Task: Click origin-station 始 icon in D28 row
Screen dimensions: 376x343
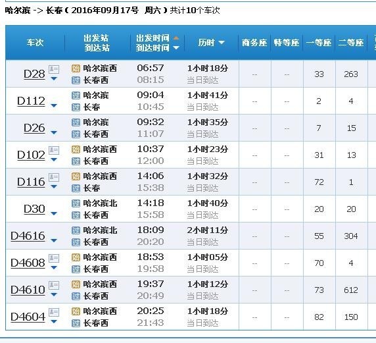Action: tap(76, 68)
